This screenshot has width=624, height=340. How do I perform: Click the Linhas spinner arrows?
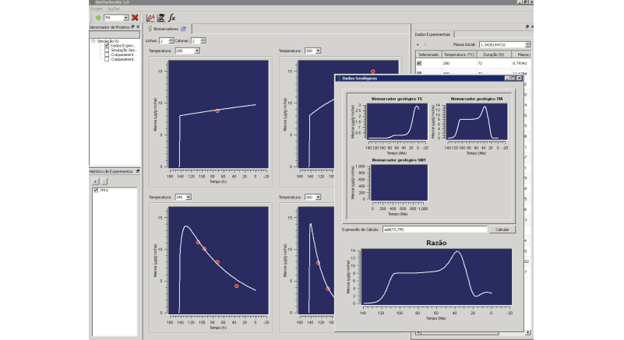pos(171,40)
